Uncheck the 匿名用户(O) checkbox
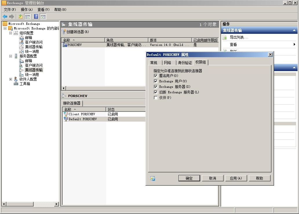This screenshot has width=299, height=214. pos(156,76)
